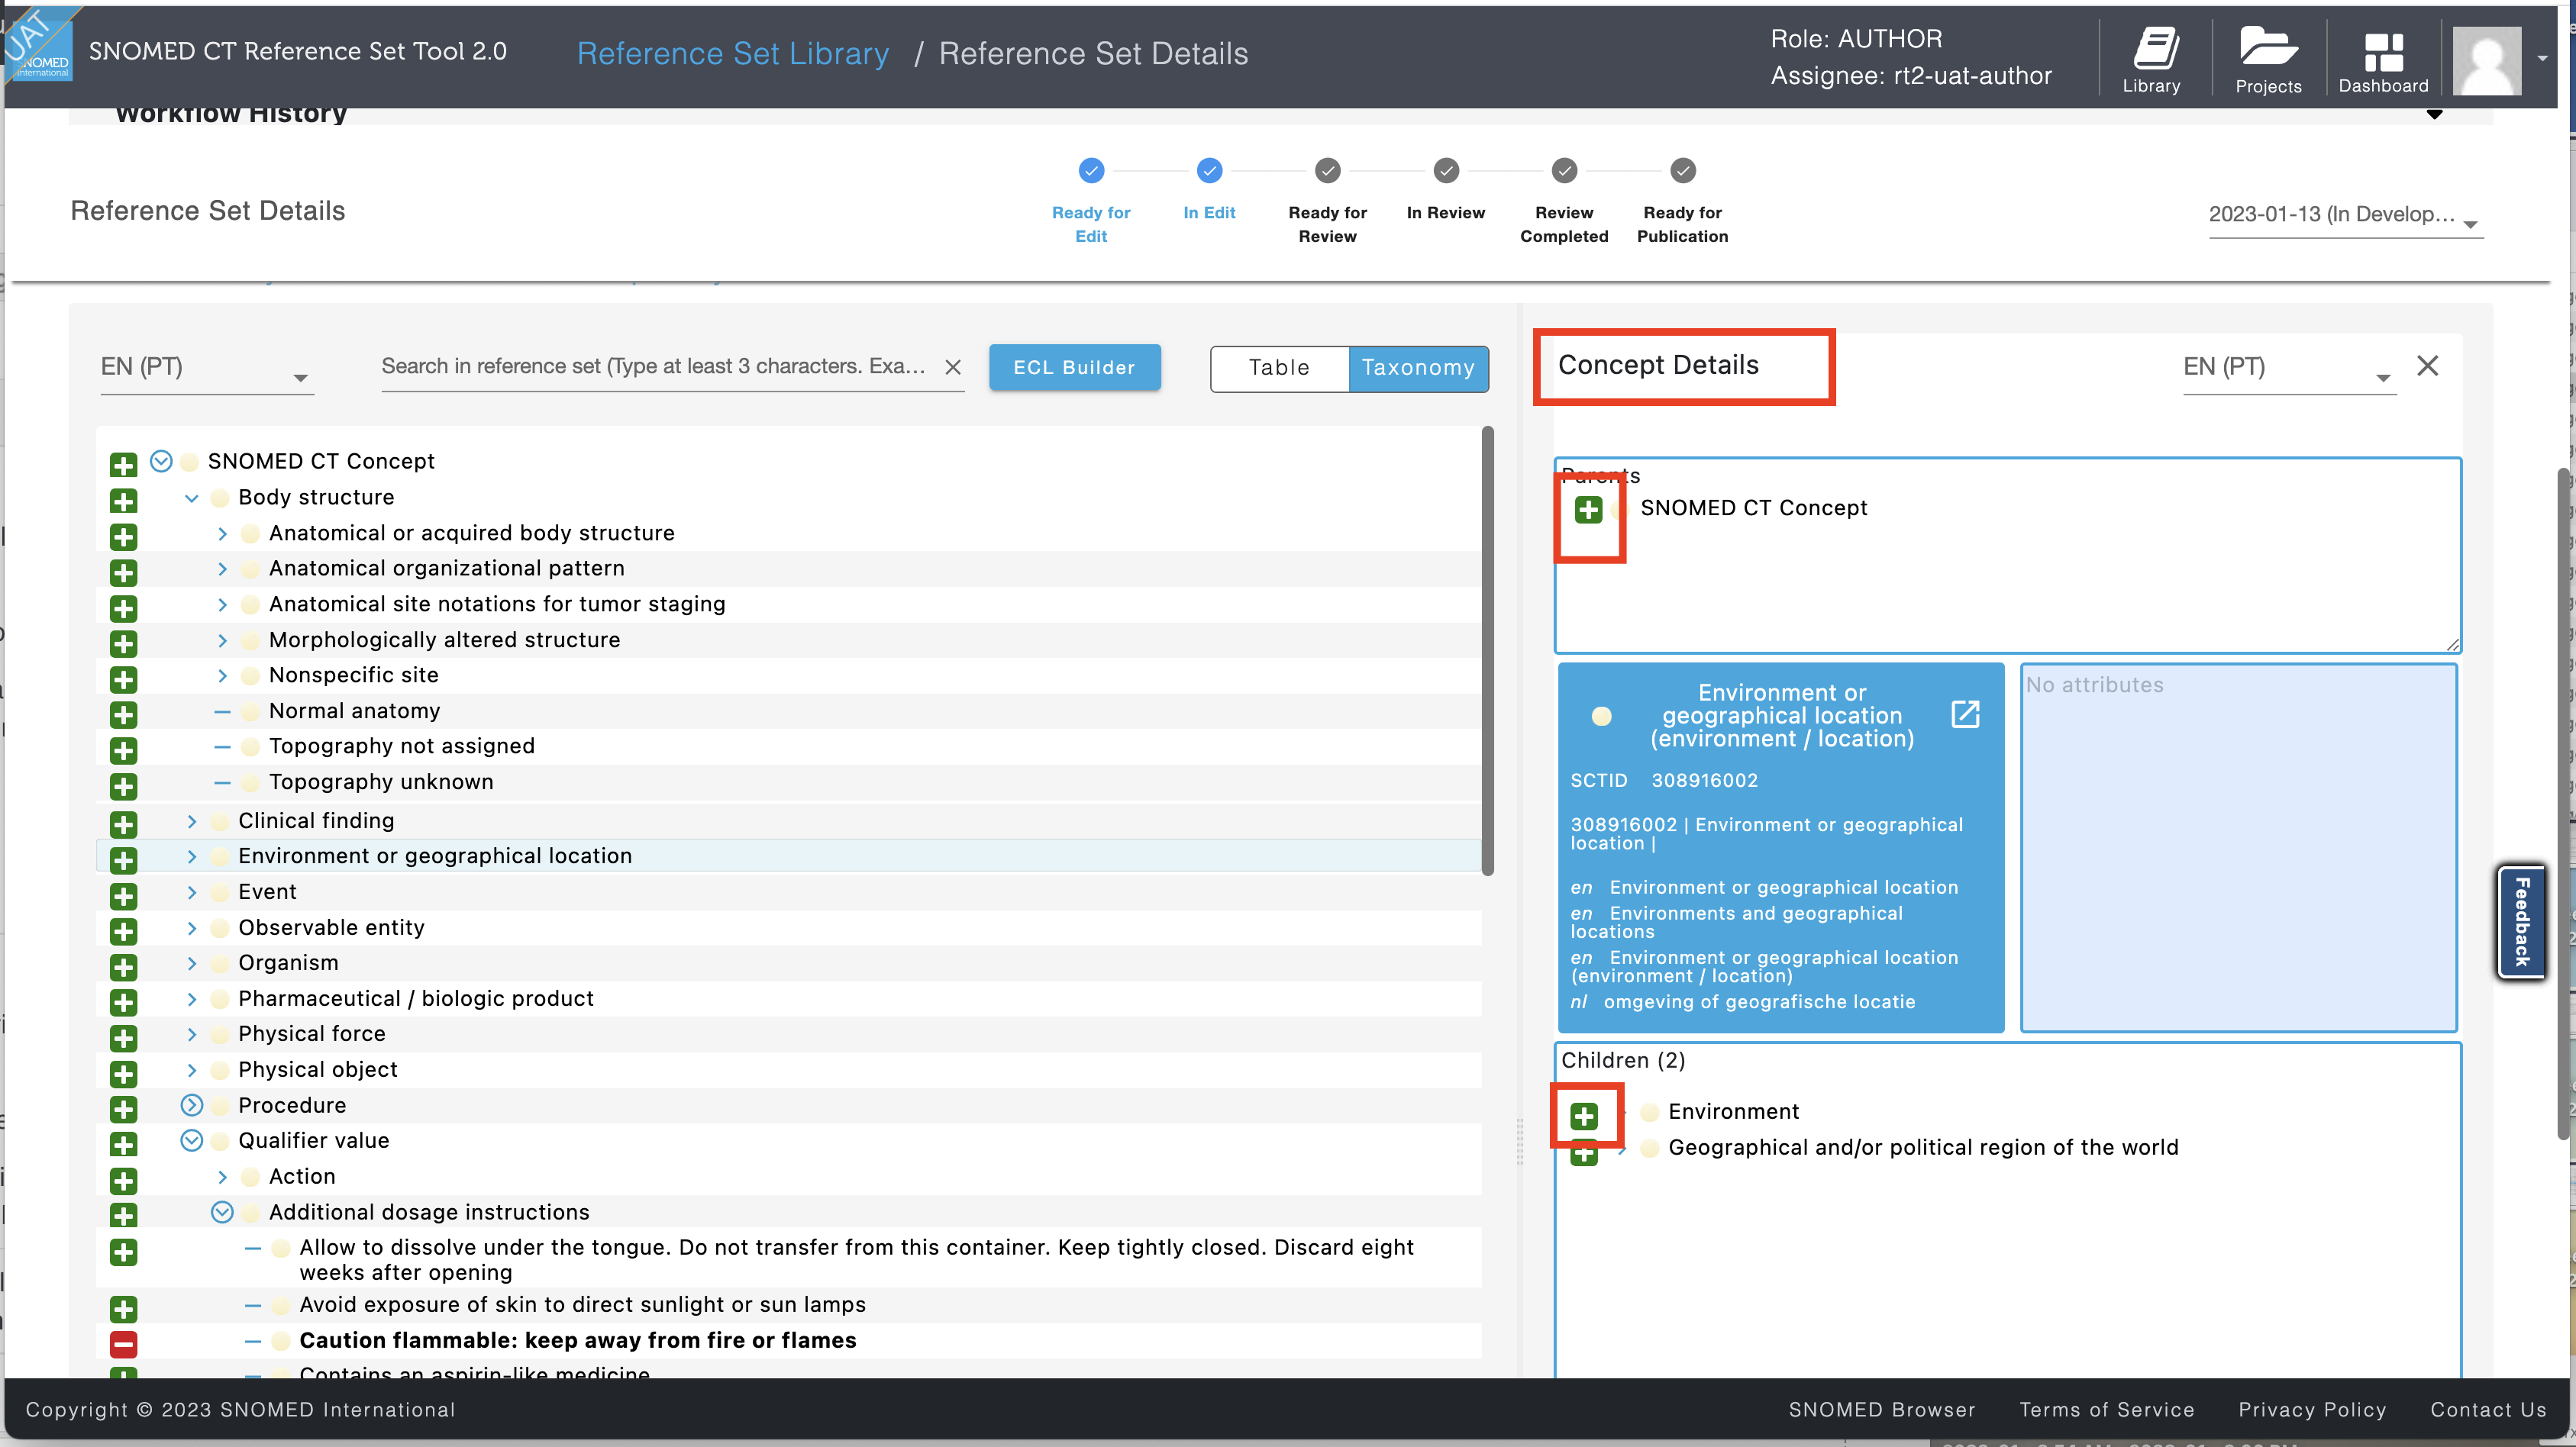The width and height of the screenshot is (2576, 1447).
Task: Click green plus beside Environment or geographical location
Action: (123, 859)
